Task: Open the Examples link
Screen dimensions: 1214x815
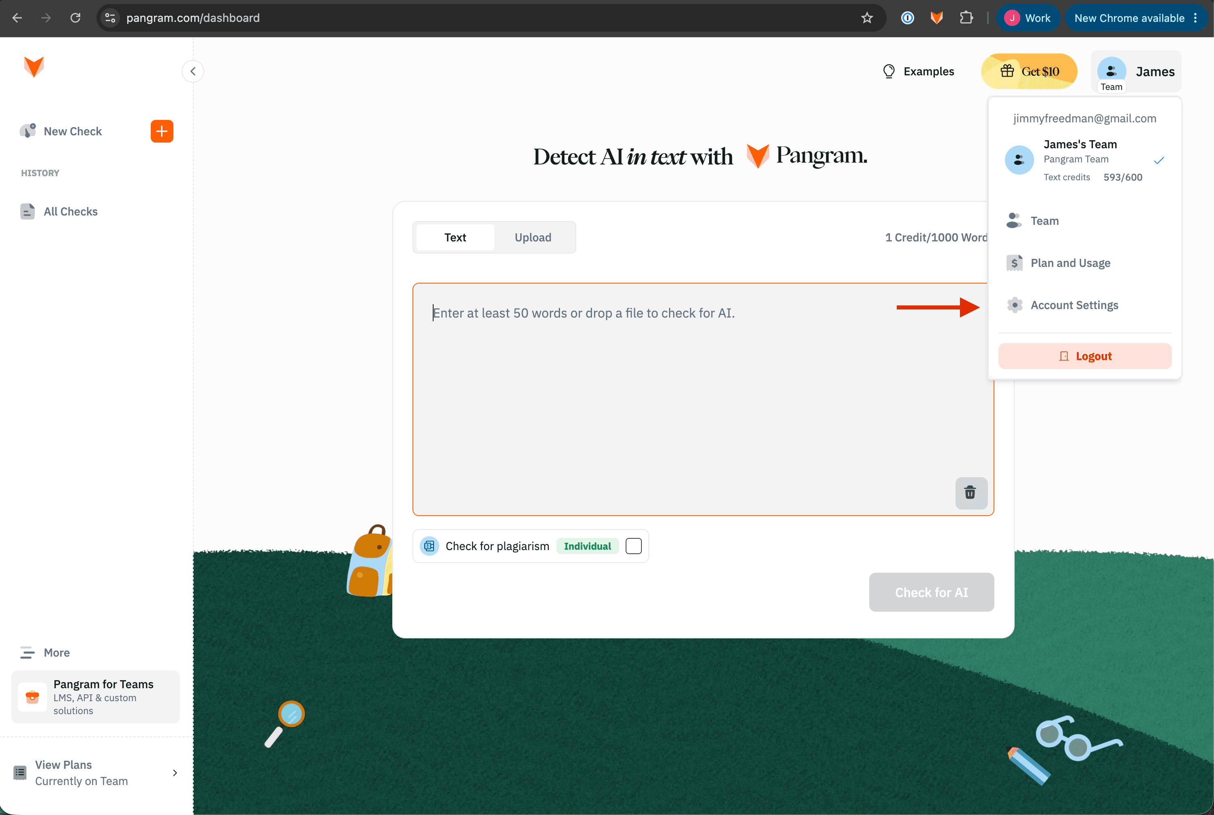Action: click(x=918, y=71)
